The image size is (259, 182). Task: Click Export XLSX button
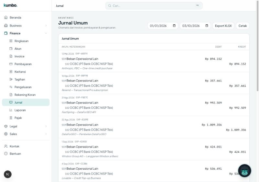223,26
